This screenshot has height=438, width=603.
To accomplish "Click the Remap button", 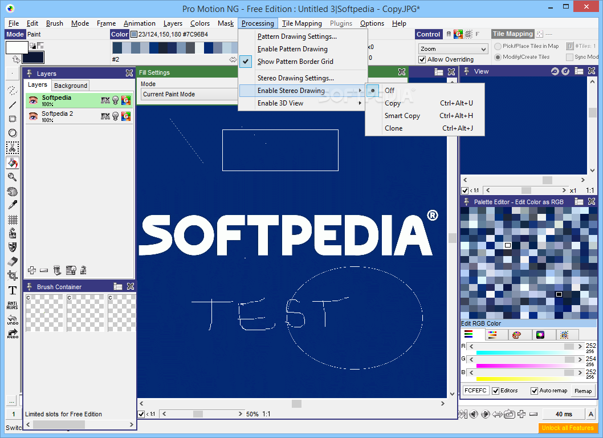I will pyautogui.click(x=583, y=391).
